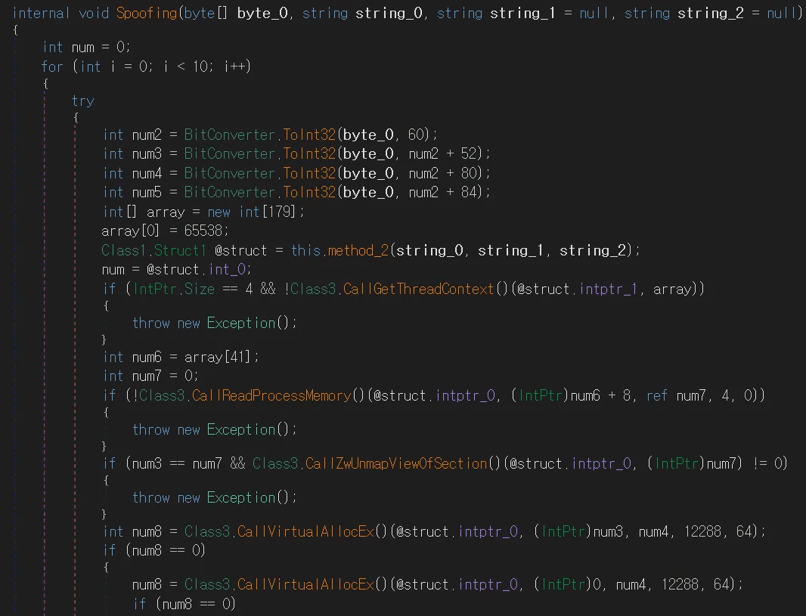
Task: Click array[41] in the num6 declaration
Action: click(217, 357)
